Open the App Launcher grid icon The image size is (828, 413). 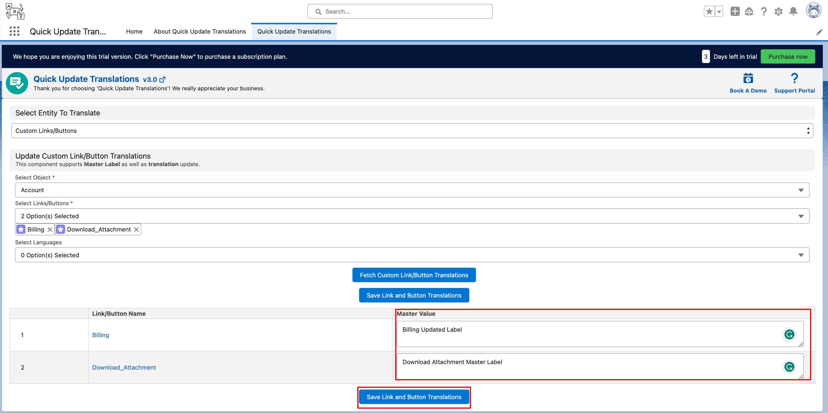(14, 31)
